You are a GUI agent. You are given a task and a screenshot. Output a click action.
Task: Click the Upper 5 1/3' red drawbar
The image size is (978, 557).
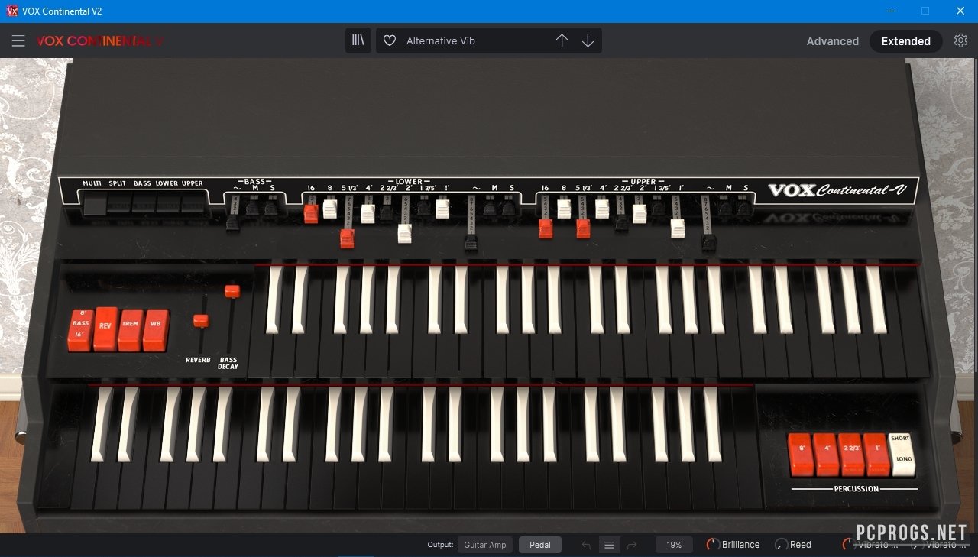tap(583, 228)
